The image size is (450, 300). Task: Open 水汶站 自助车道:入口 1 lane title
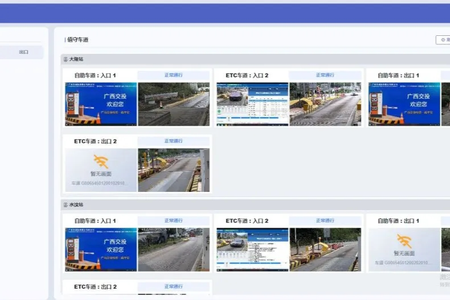click(95, 221)
